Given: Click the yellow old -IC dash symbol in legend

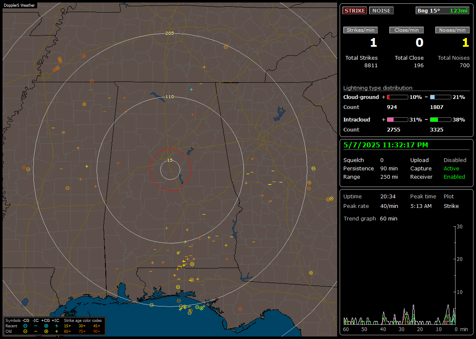Looking at the screenshot, I should [x=36, y=331].
